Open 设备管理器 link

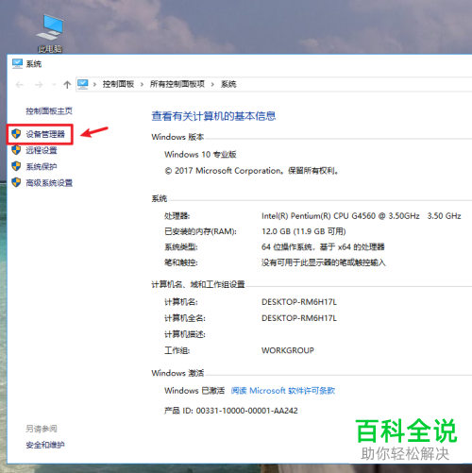click(45, 134)
